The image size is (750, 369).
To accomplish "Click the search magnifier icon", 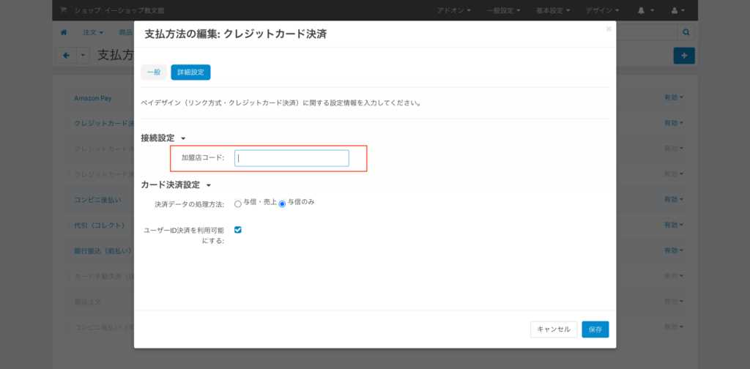I will coord(686,33).
